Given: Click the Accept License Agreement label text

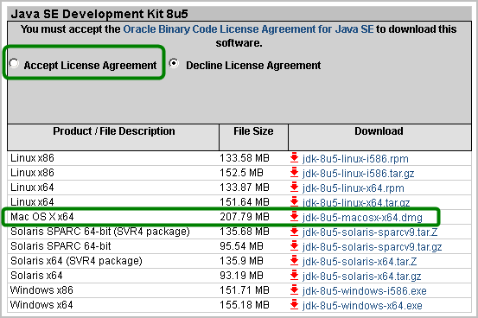Looking at the screenshot, I should pyautogui.click(x=90, y=66).
